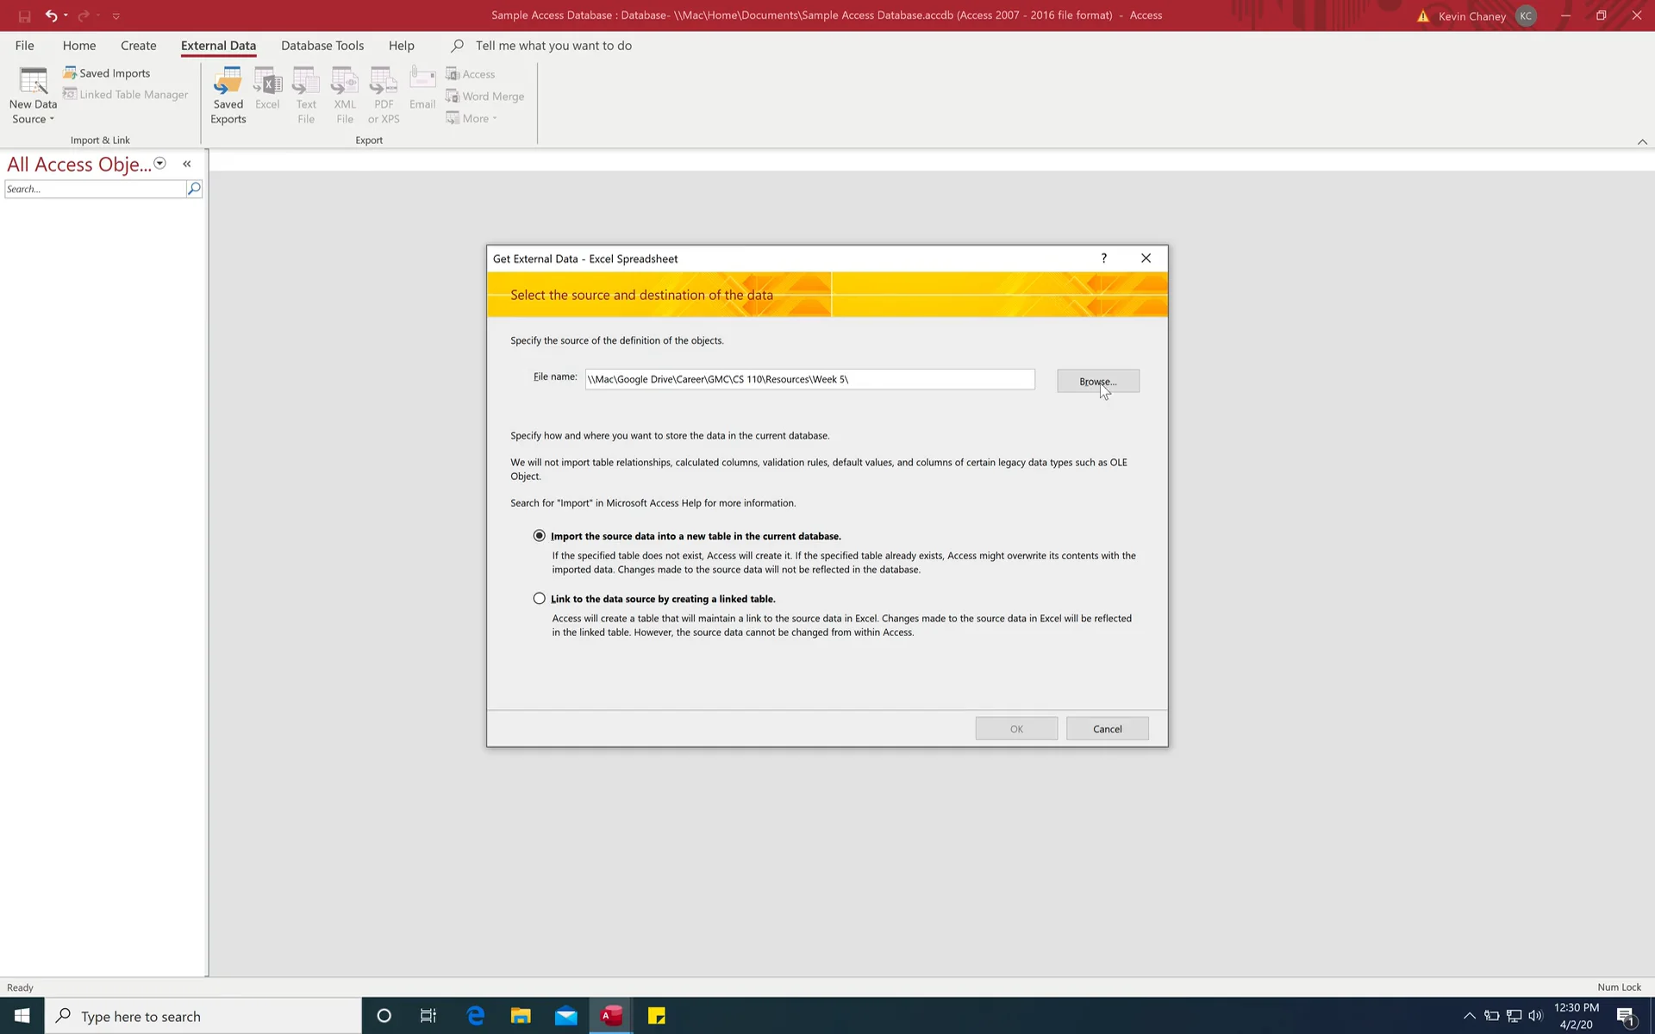Choose link to data source option
Screen dimensions: 1655x1034
pos(539,598)
